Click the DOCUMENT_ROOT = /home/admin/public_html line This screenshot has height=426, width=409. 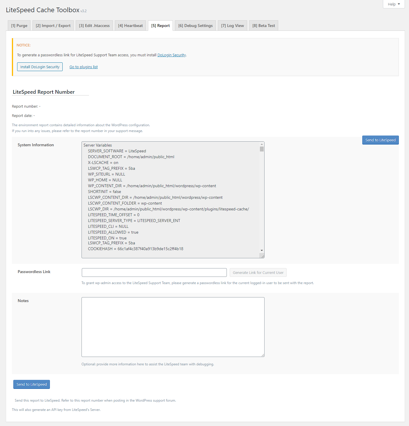[131, 157]
